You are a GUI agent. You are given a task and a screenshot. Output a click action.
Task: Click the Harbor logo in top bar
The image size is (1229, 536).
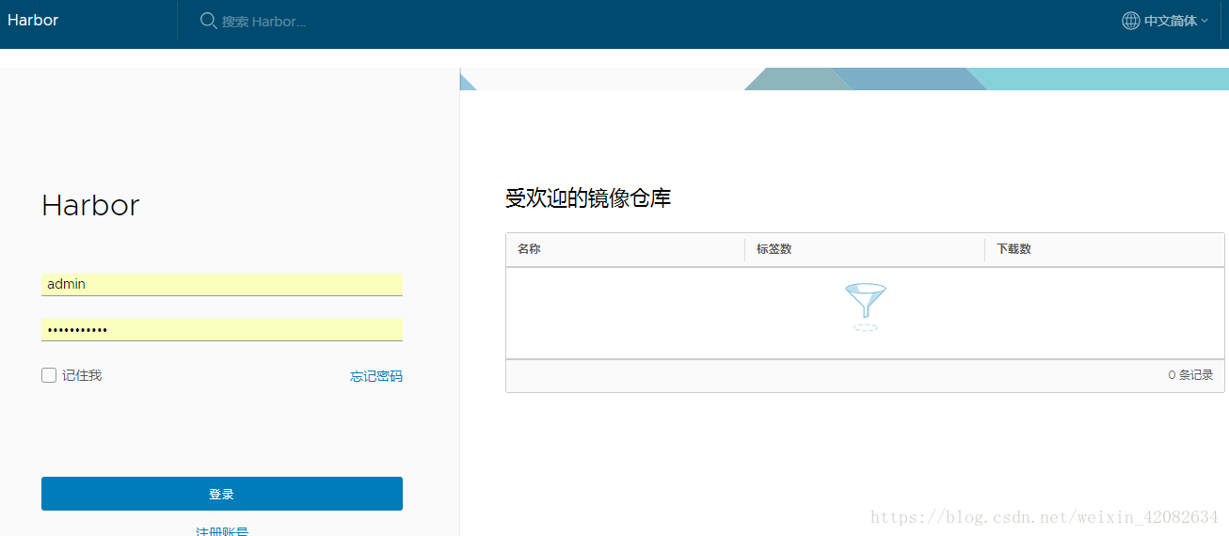[33, 21]
